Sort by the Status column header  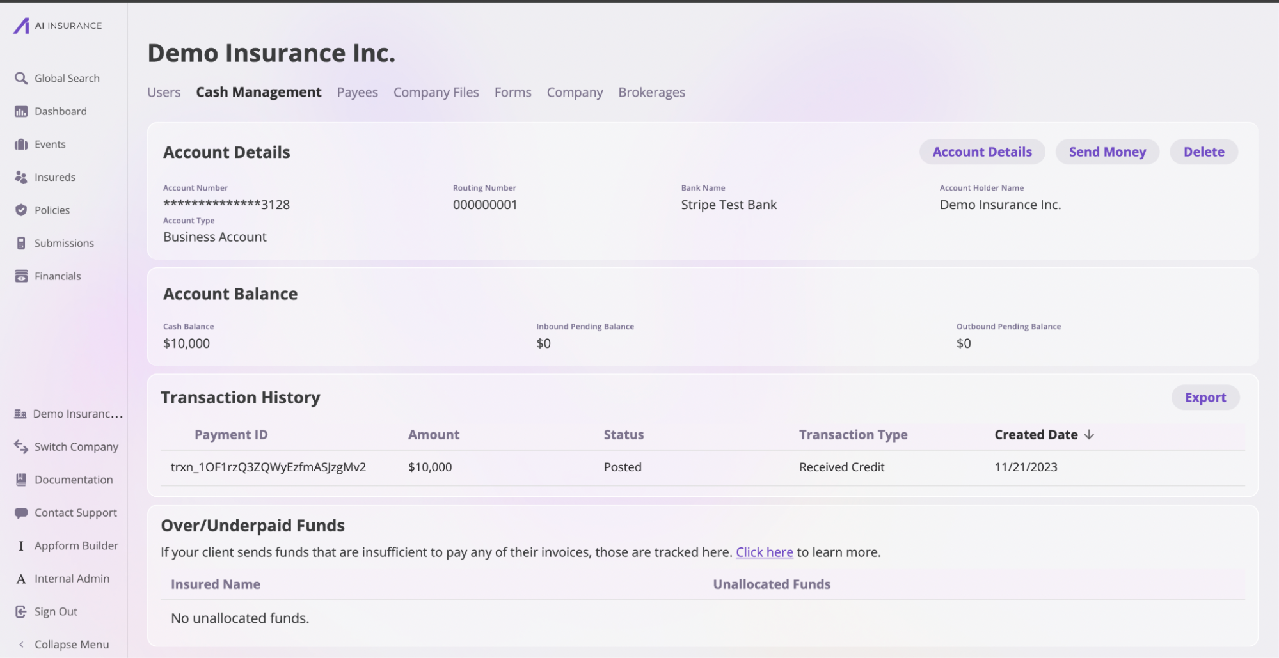pyautogui.click(x=624, y=435)
